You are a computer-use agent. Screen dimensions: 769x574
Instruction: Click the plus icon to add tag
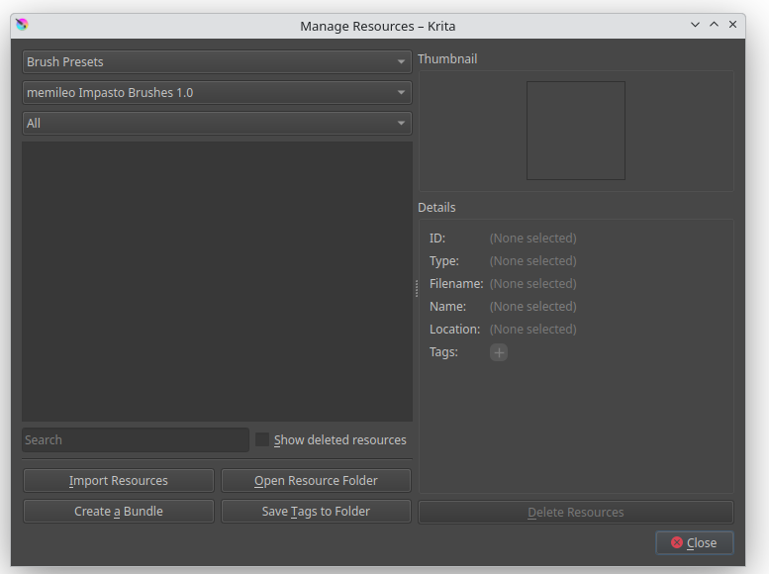point(499,352)
